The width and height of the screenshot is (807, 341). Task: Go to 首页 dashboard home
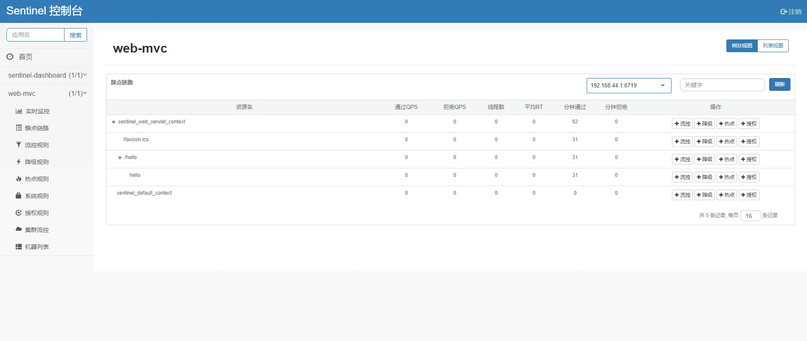click(20, 57)
